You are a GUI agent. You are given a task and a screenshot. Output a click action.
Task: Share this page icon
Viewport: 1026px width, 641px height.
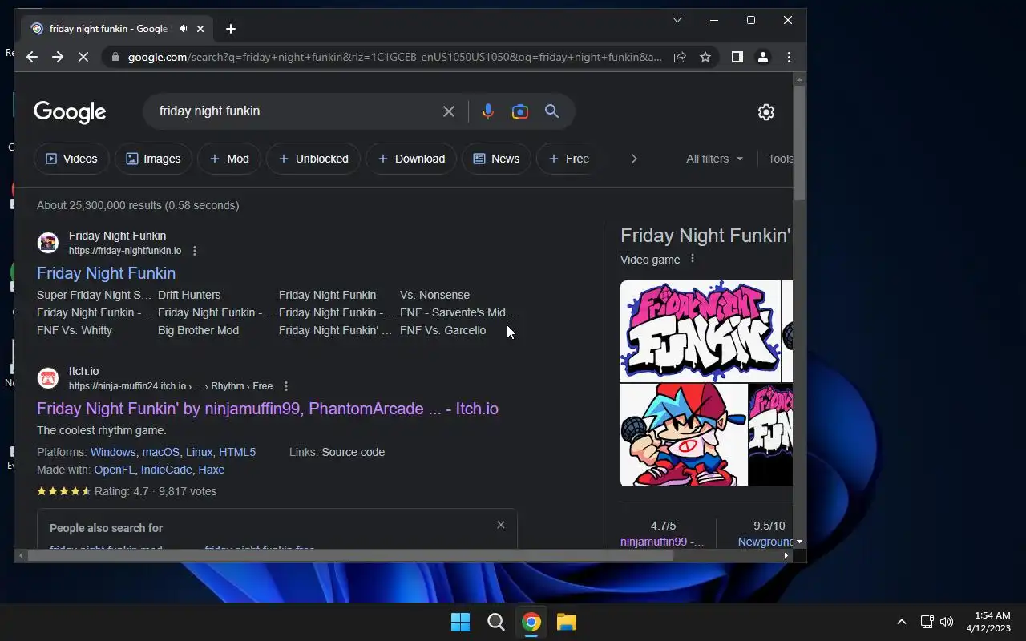(680, 57)
